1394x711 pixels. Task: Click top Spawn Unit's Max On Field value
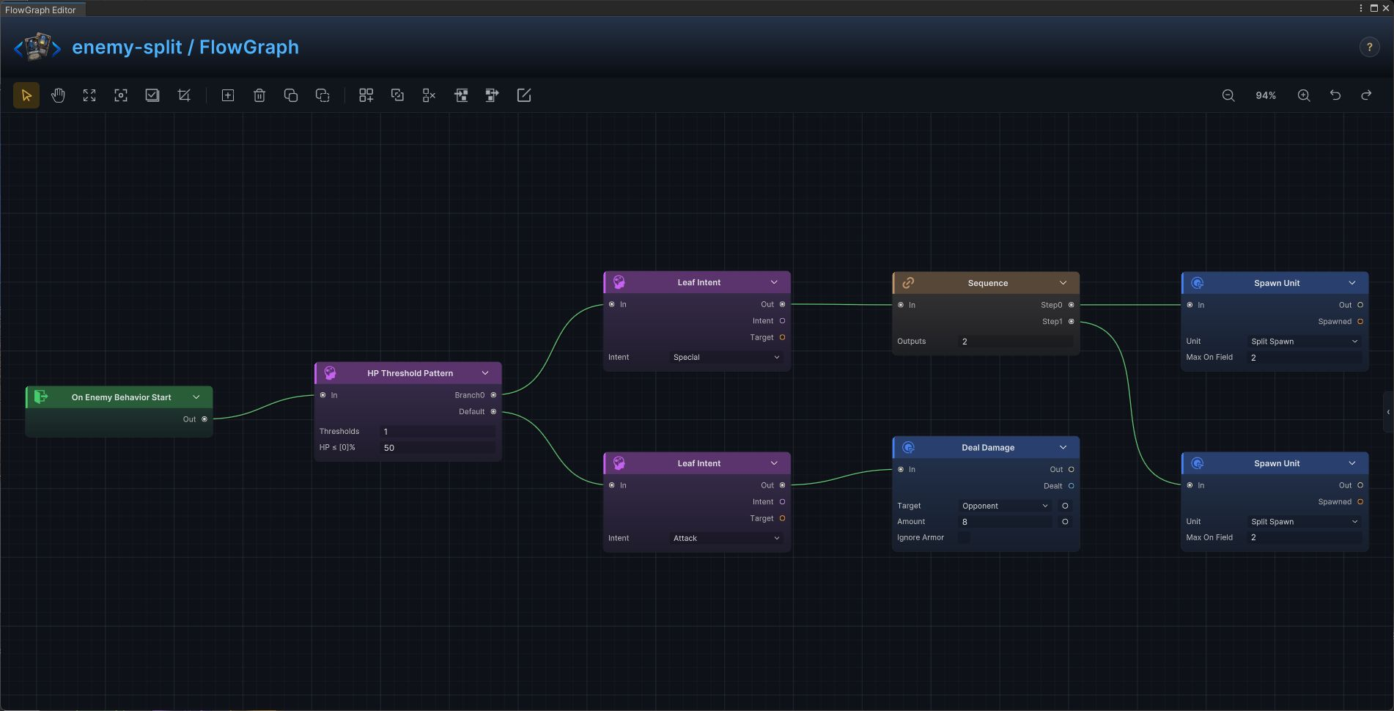tap(1305, 358)
